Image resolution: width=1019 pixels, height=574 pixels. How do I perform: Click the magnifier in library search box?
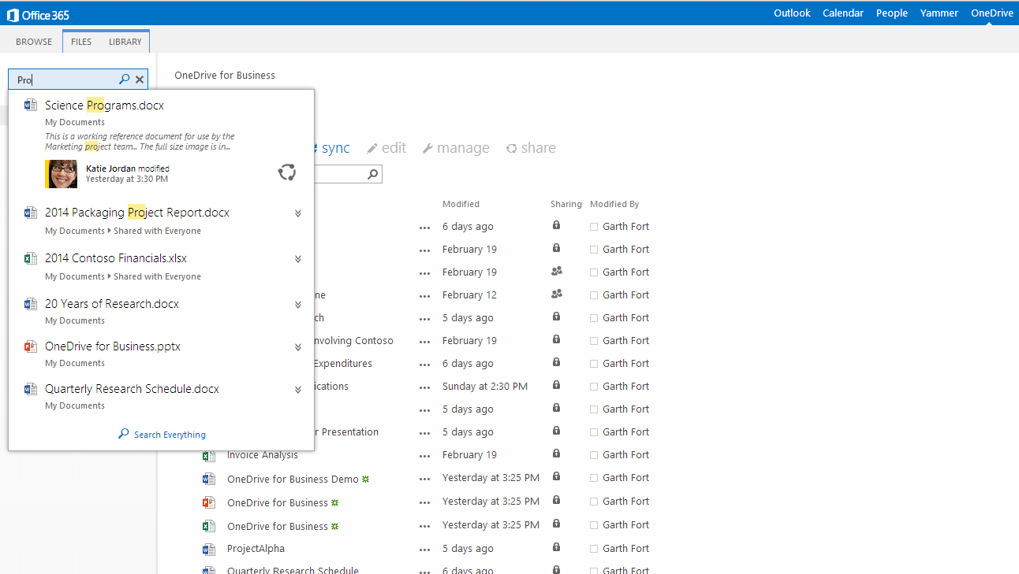[x=373, y=175]
